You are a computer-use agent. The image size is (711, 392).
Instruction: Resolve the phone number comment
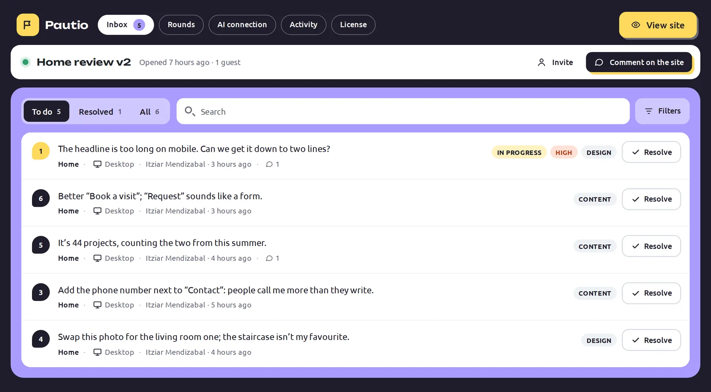pos(651,293)
